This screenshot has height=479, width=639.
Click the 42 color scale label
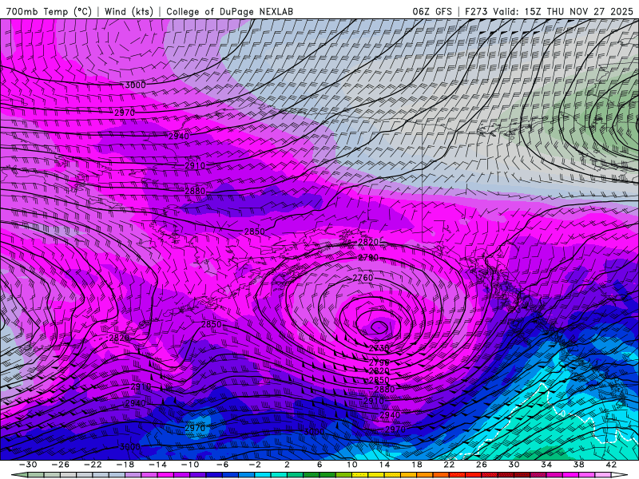tap(611, 465)
